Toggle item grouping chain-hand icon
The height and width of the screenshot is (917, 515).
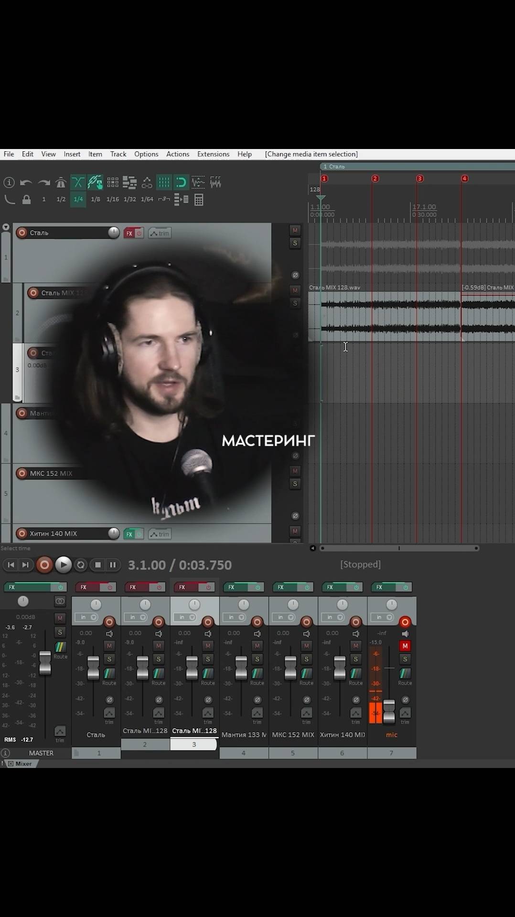tap(95, 182)
